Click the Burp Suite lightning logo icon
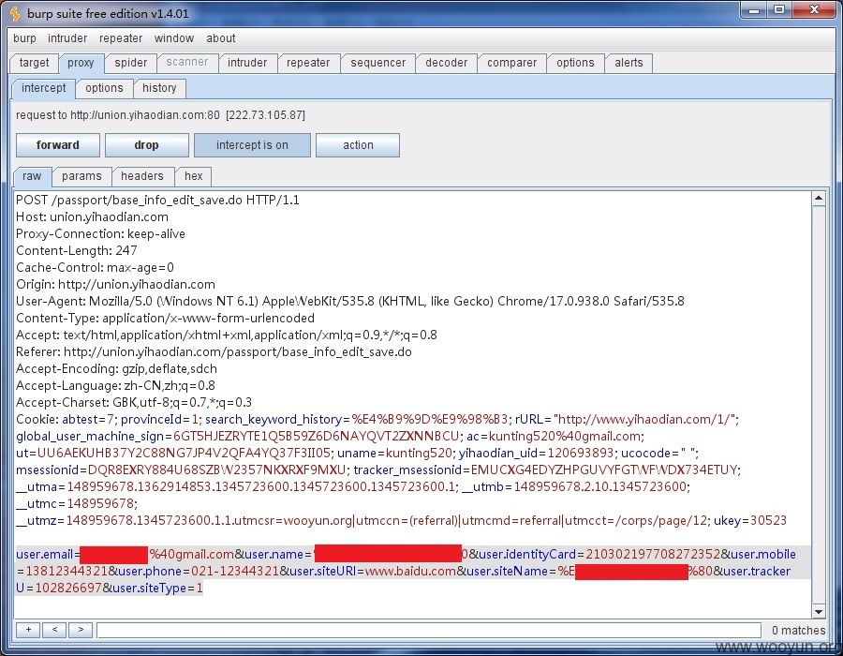 pos(15,13)
